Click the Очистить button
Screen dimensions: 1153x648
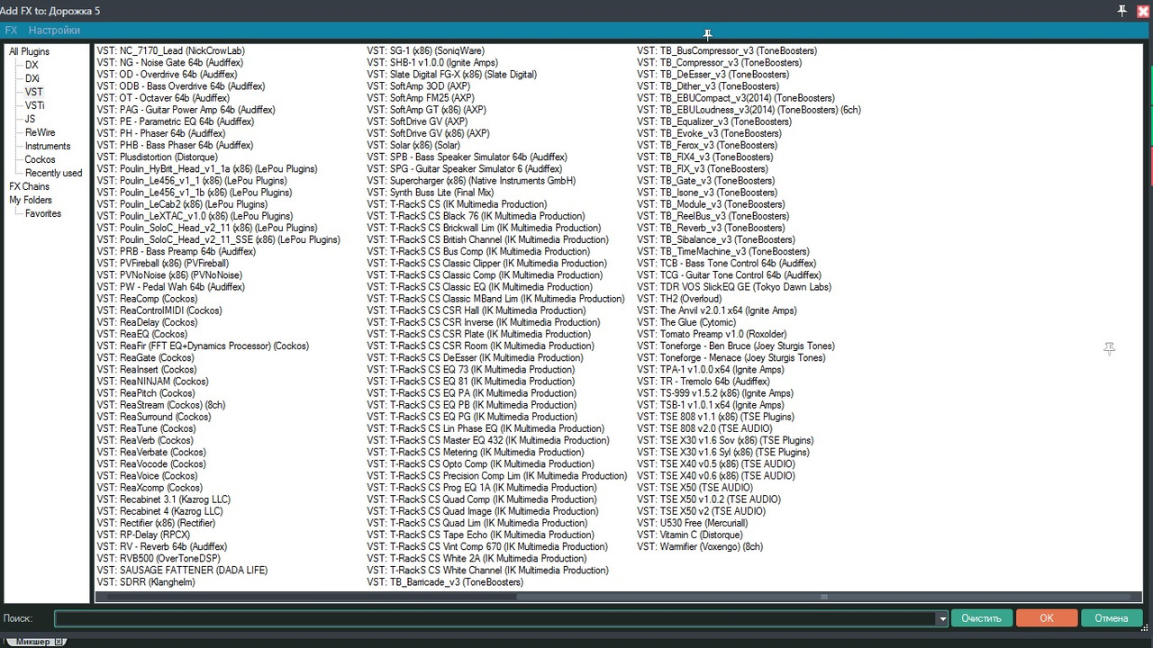click(x=981, y=618)
